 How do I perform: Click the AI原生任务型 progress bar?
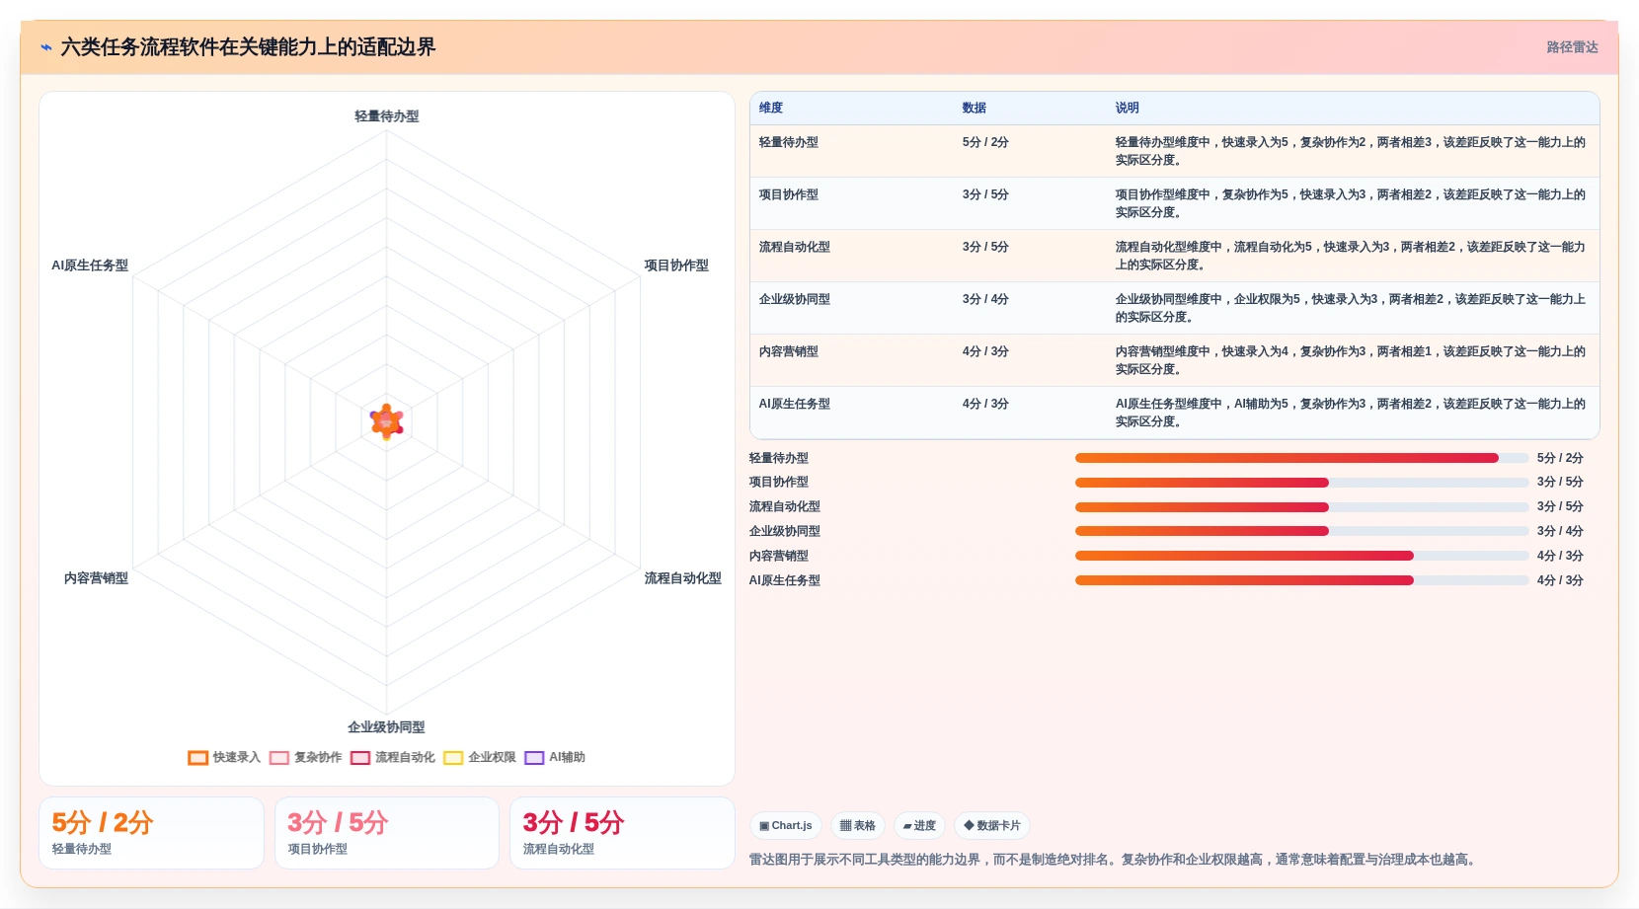point(1301,580)
